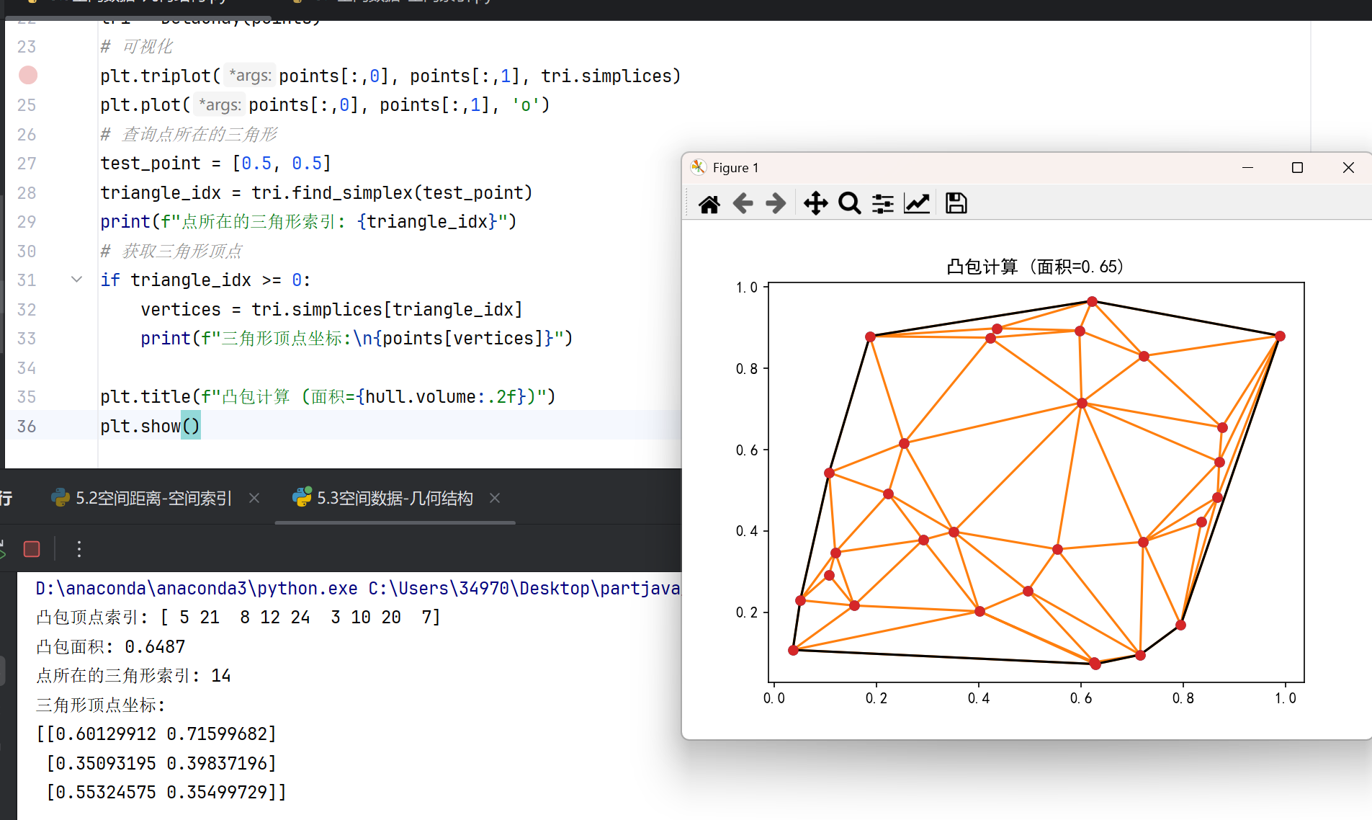This screenshot has width=1372, height=820.
Task: Click 凸包顶点索引 console output line
Action: pos(238,618)
